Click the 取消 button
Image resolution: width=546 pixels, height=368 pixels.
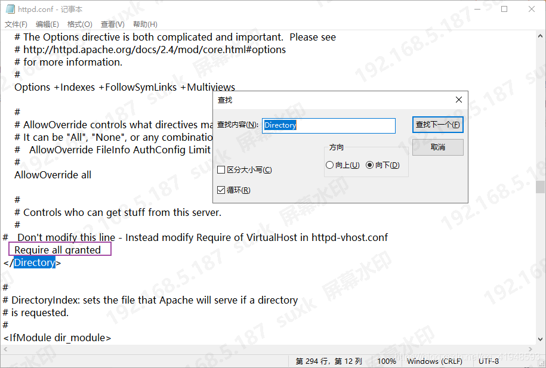tap(438, 147)
